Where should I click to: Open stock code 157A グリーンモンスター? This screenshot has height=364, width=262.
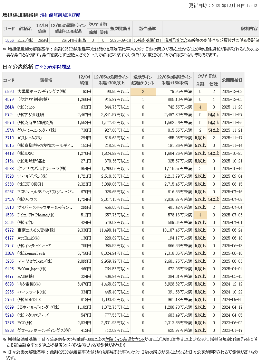point(9,130)
